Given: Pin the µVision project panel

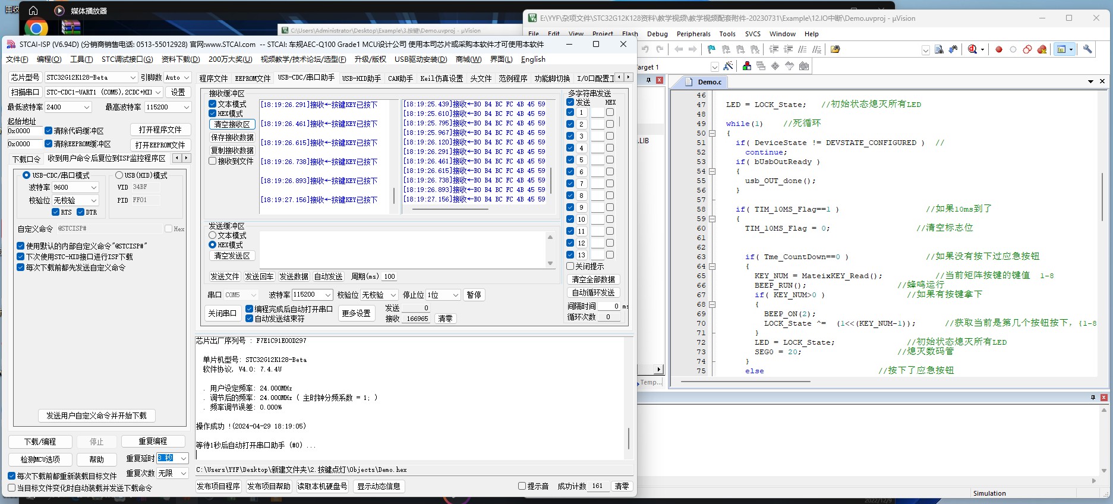Looking at the screenshot, I should coord(648,80).
